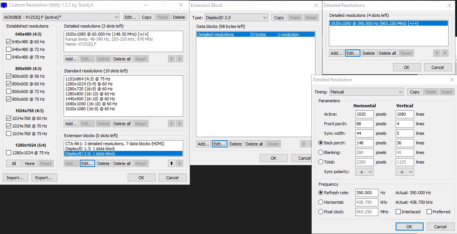Select the Pixel clock radio button
This screenshot has height=234, width=457.
pos(321,212)
